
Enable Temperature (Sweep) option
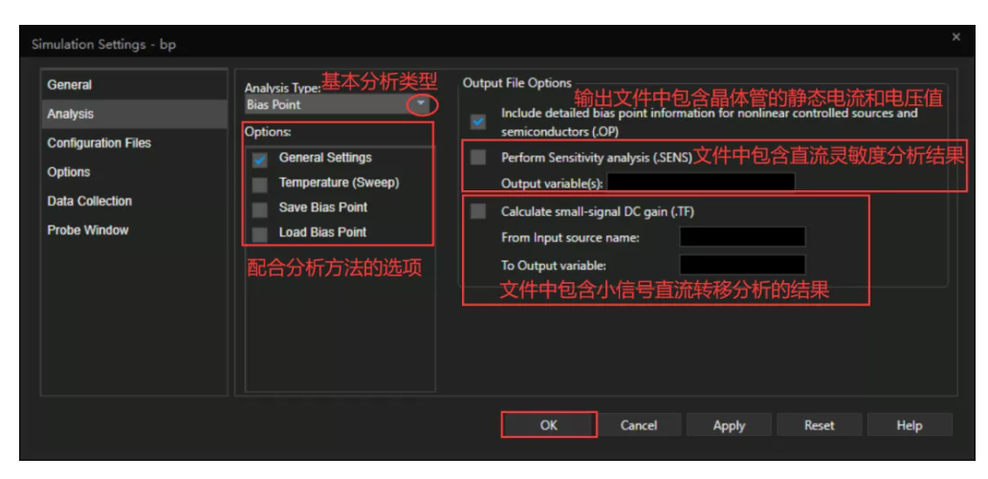coord(259,184)
